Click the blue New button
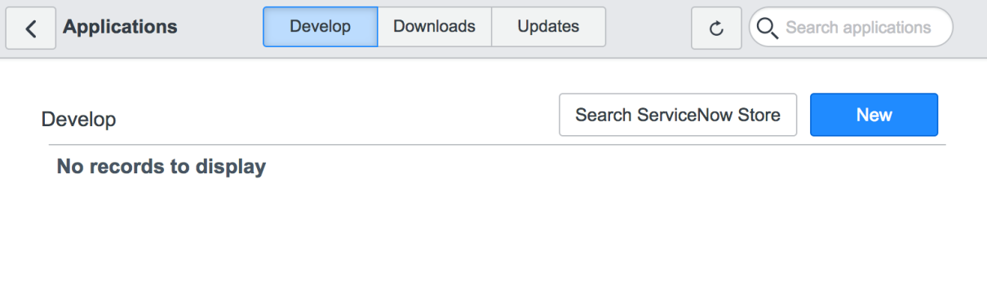 click(874, 115)
